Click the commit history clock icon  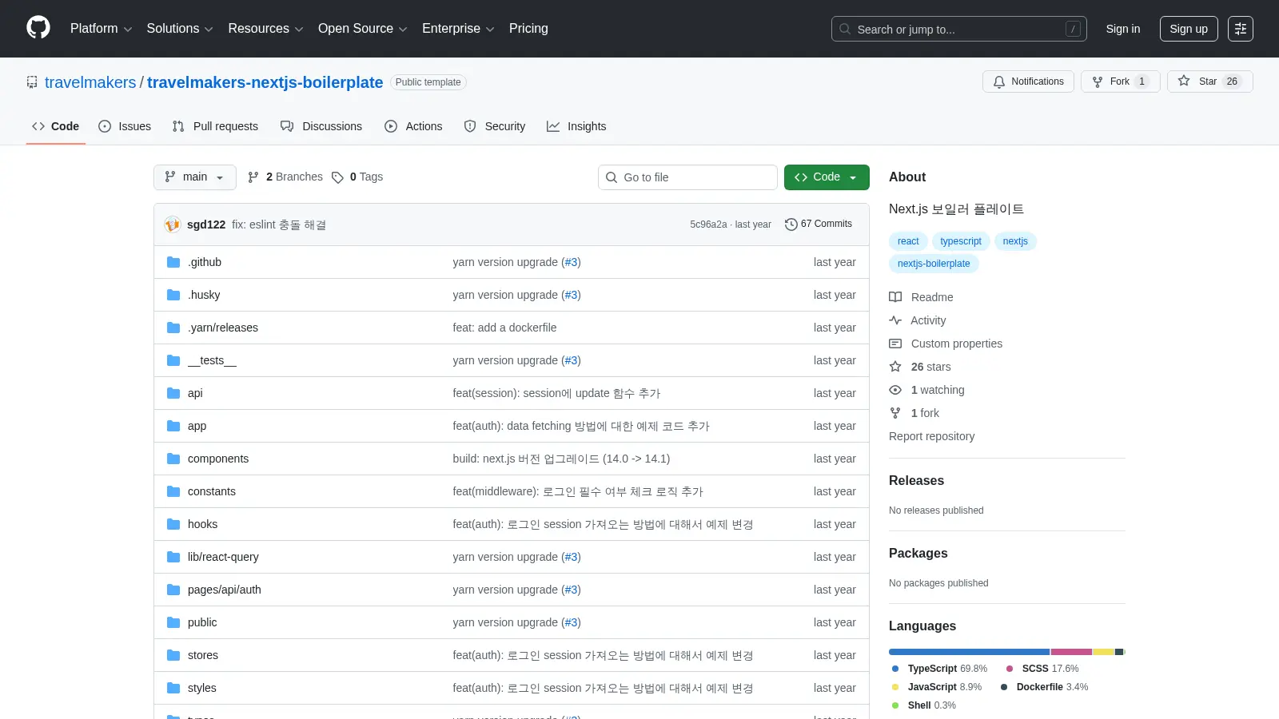click(x=791, y=224)
